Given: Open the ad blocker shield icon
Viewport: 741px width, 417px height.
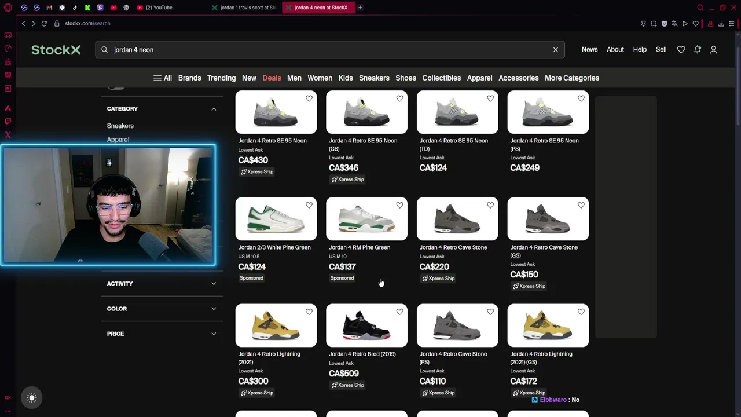Looking at the screenshot, I should point(664,24).
